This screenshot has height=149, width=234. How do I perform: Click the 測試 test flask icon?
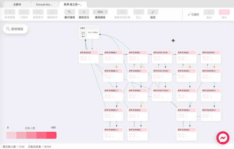pyautogui.click(x=209, y=12)
